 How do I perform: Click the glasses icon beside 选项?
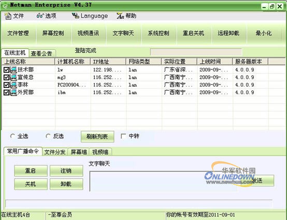coord(40,16)
